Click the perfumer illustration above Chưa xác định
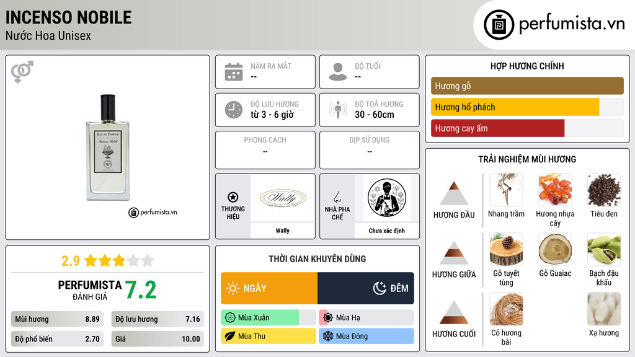This screenshot has width=635, height=357. click(387, 198)
